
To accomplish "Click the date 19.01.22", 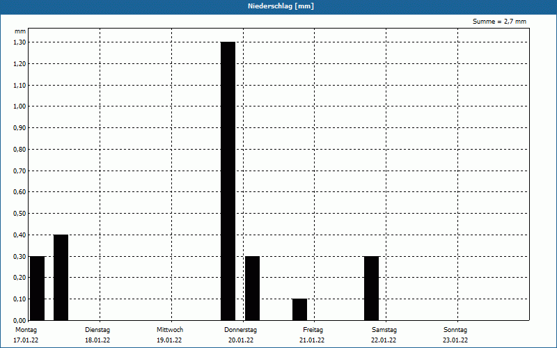I will (169, 340).
